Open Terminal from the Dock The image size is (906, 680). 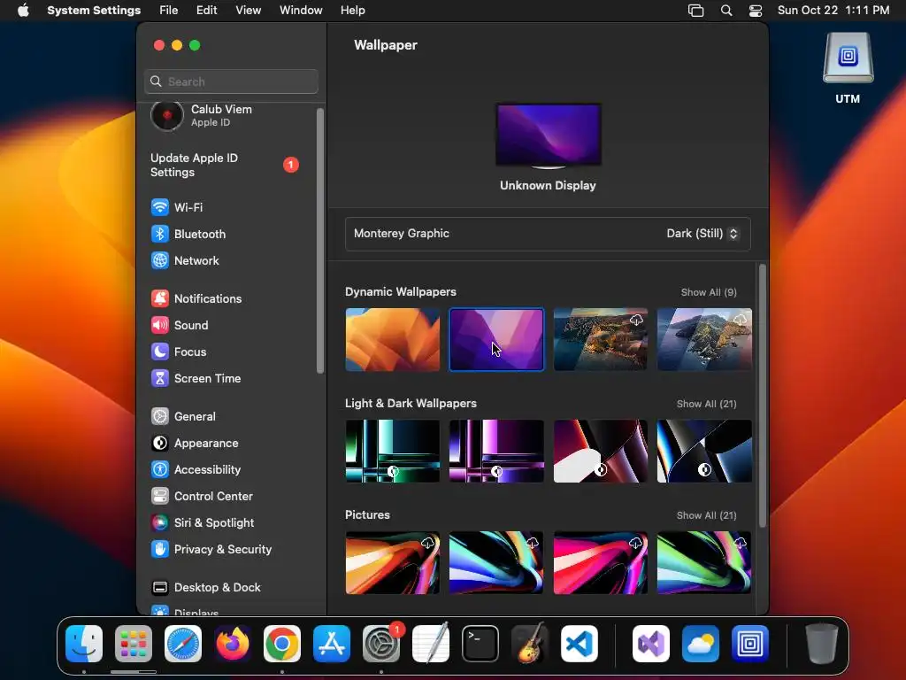point(480,644)
